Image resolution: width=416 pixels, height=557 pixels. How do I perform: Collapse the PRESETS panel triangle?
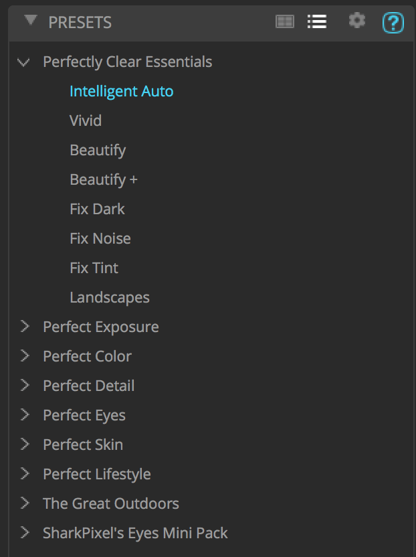30,21
